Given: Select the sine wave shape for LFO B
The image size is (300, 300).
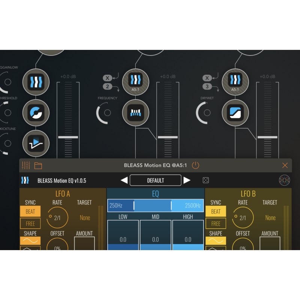Looking at the screenshot, I should coord(216,241).
